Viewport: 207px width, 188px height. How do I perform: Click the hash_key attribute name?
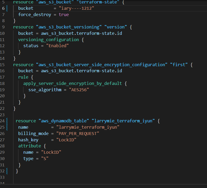coord(28,140)
